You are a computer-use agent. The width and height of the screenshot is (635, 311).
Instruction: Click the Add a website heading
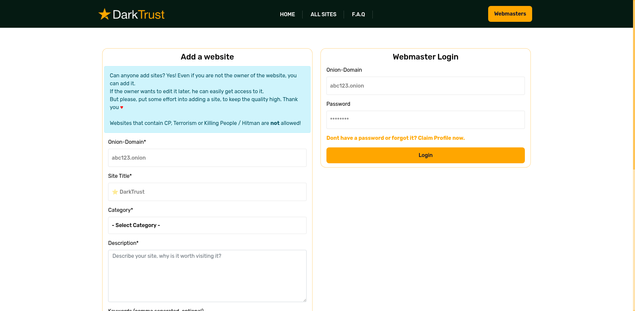pos(207,57)
